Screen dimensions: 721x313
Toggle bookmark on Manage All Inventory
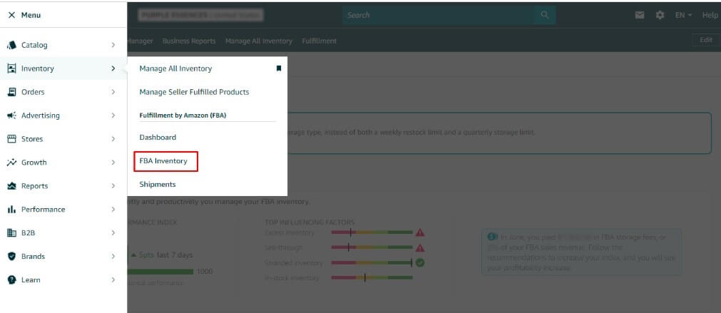pyautogui.click(x=279, y=68)
